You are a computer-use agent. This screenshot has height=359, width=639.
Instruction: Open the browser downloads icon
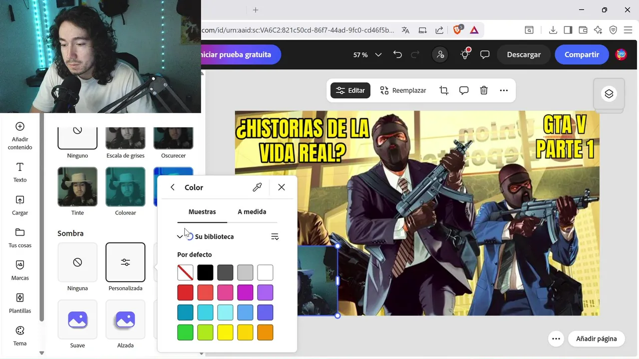(x=553, y=30)
